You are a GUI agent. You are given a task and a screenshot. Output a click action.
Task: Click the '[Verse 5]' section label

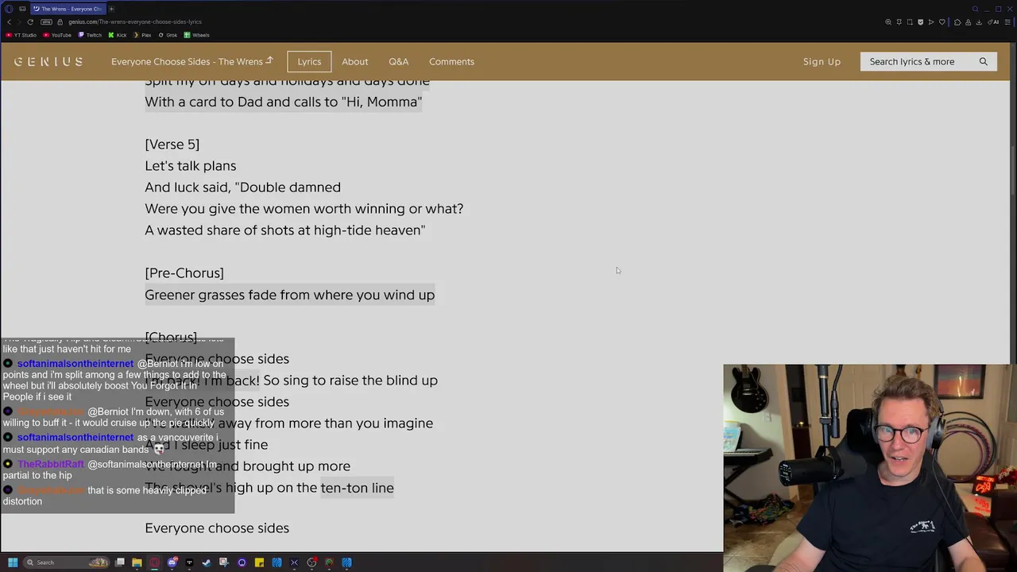coord(172,145)
